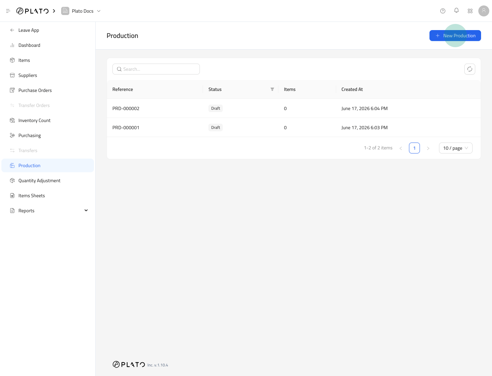Viewport: 492px width, 376px height.
Task: Open the notifications bell
Action: pyautogui.click(x=456, y=11)
